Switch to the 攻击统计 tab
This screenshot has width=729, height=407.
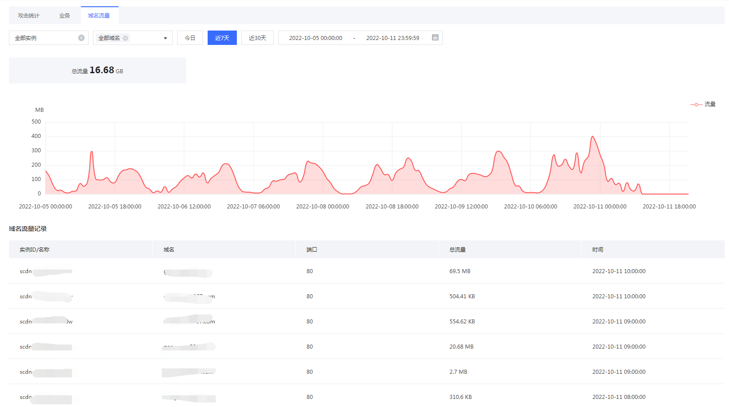click(x=29, y=16)
